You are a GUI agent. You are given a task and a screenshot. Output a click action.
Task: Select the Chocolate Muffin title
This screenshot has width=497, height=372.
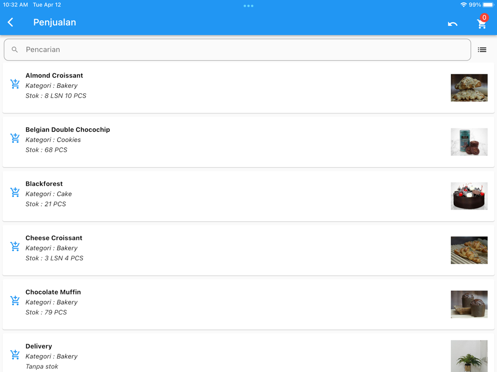click(53, 292)
